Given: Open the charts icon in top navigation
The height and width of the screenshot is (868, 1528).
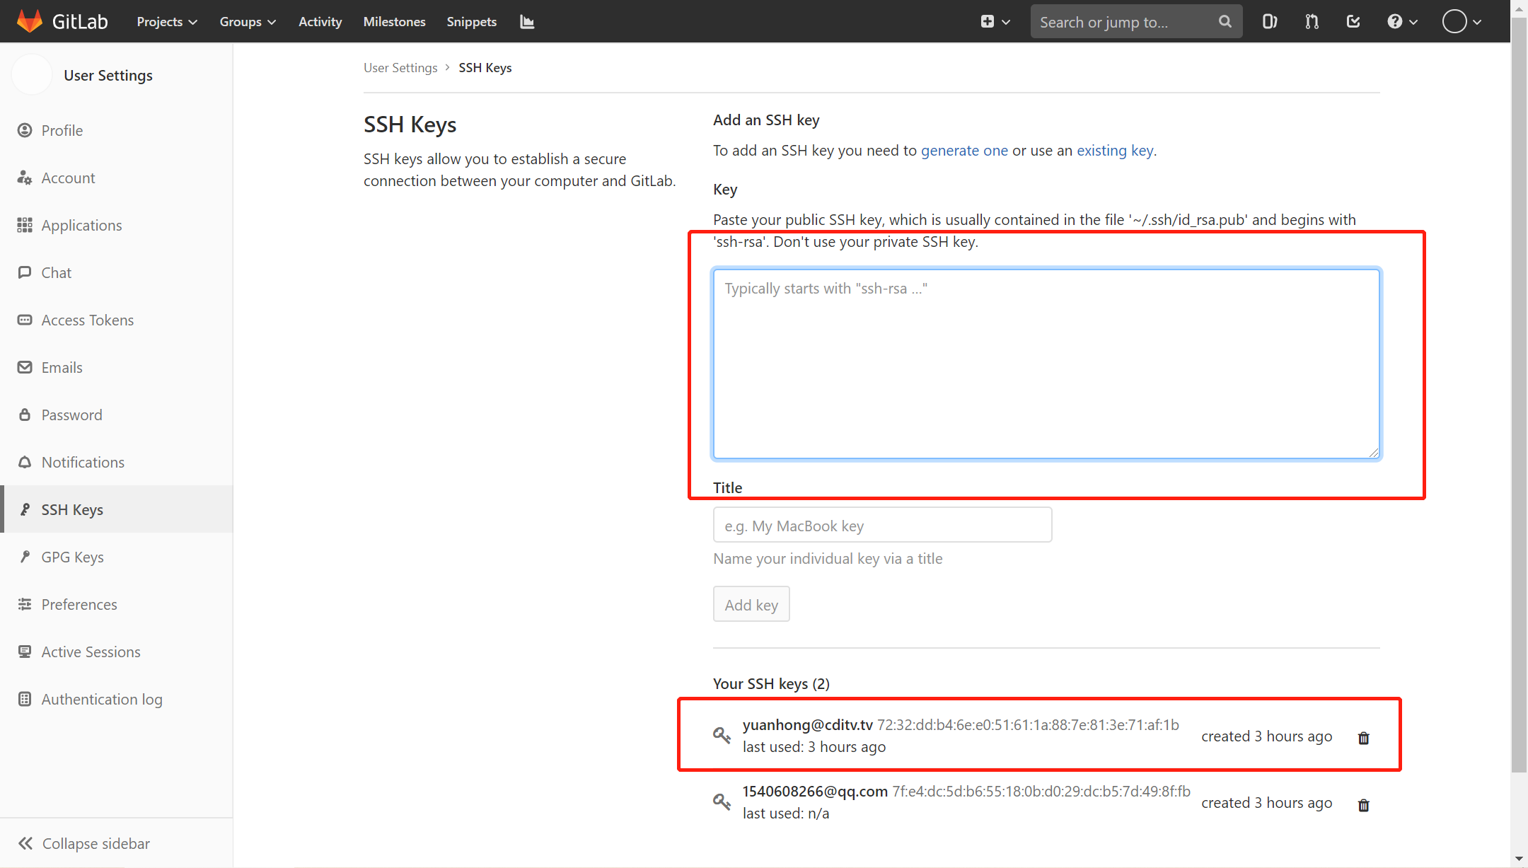Looking at the screenshot, I should click(x=526, y=22).
